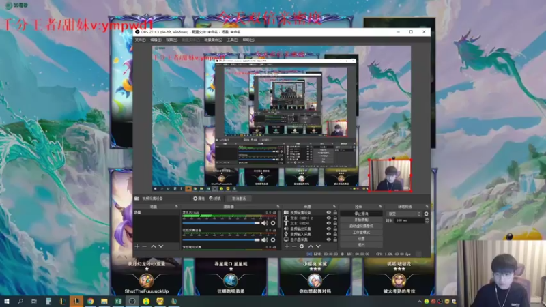
Task: Click transition duration stepper arrows
Action: coord(427,220)
